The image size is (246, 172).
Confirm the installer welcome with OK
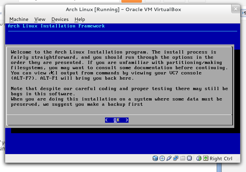117,120
